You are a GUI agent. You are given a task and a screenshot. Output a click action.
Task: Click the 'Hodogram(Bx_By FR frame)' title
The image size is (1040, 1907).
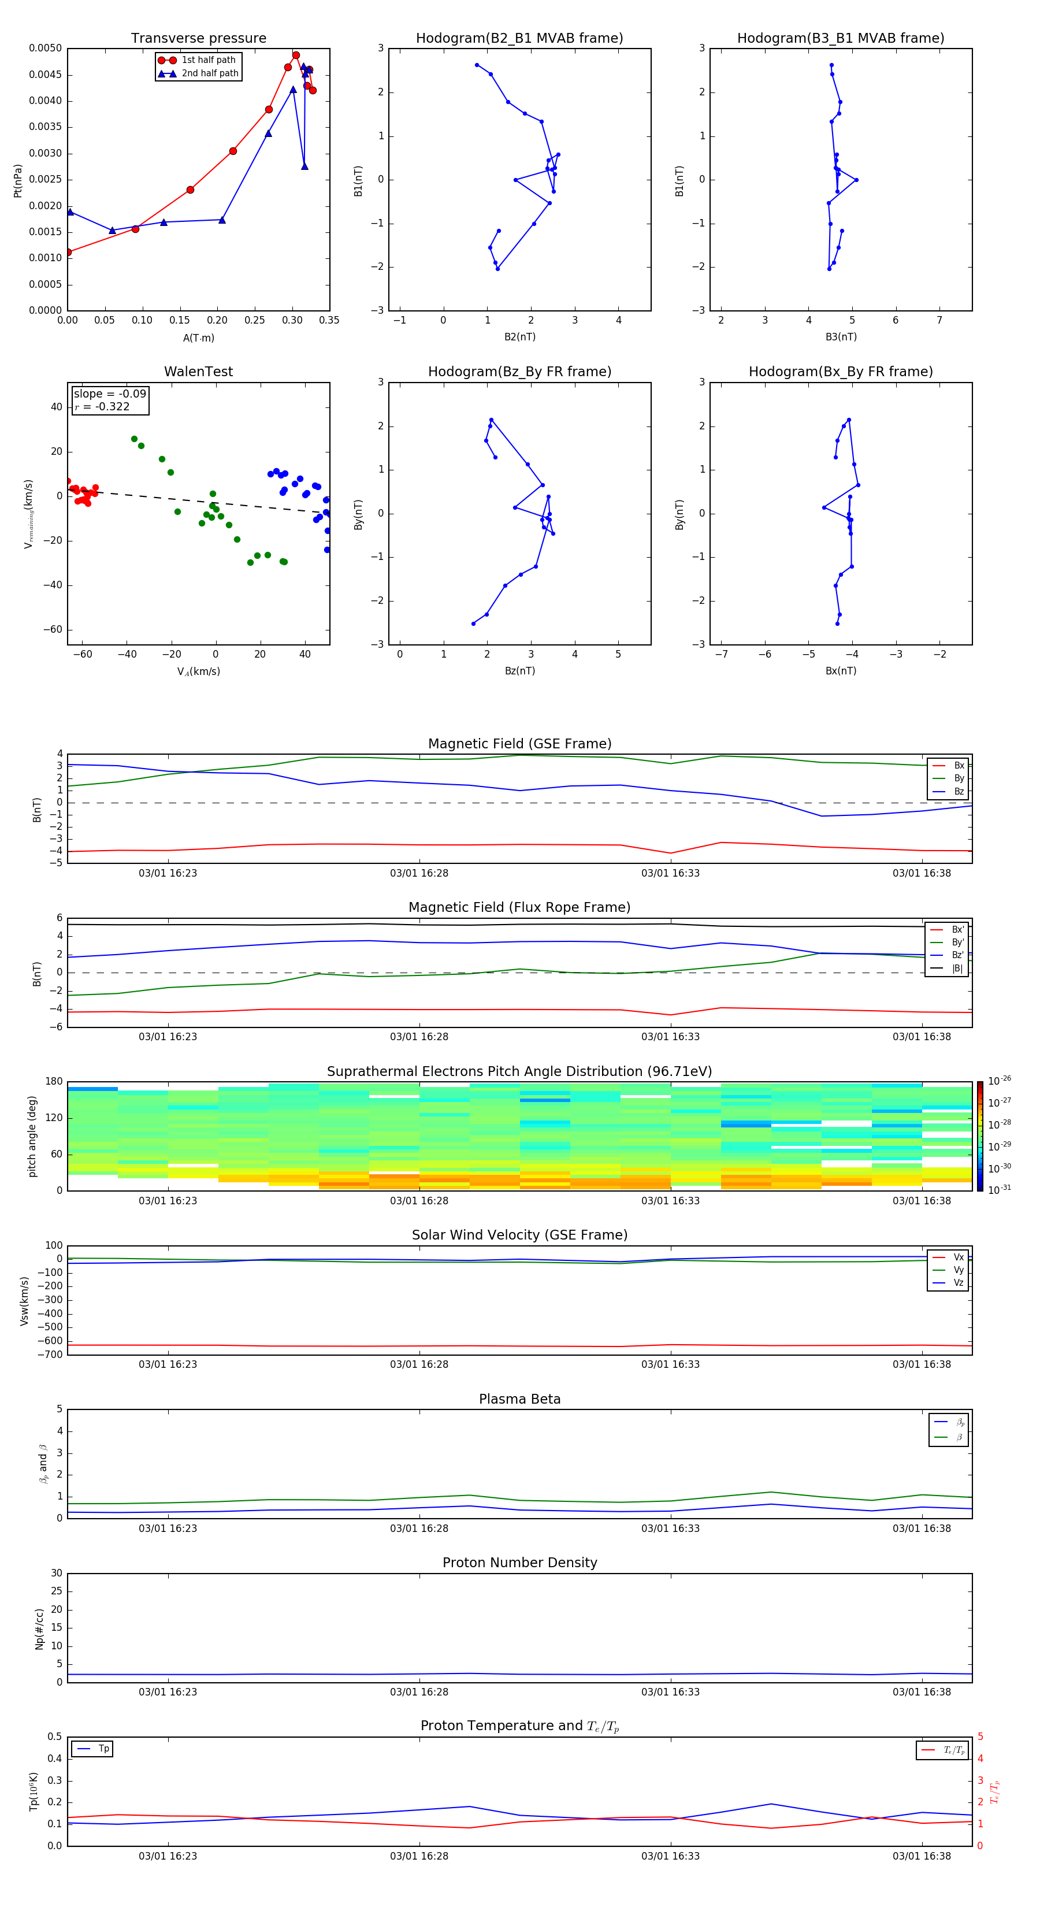click(x=841, y=372)
